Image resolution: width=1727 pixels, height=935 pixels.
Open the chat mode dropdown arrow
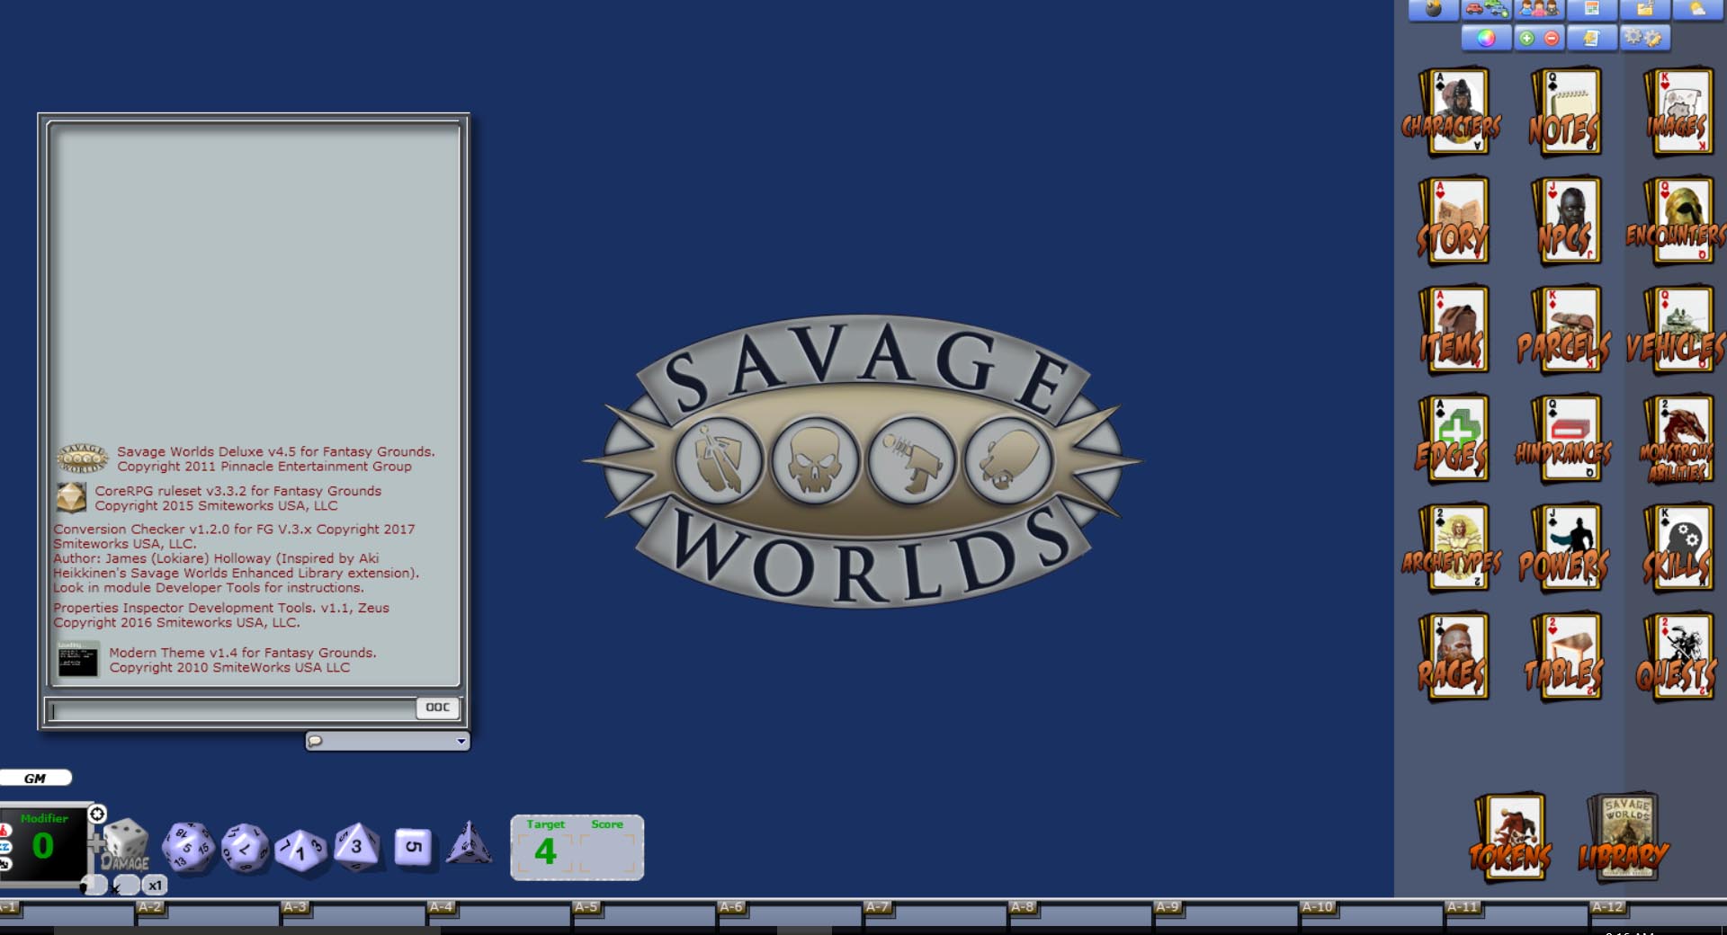click(461, 742)
